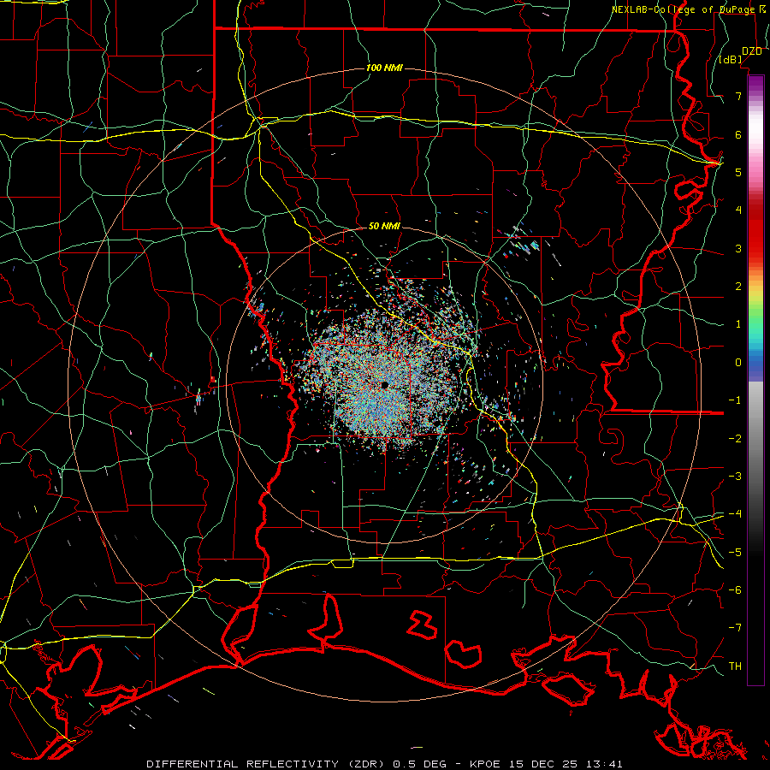Click the red segment of the color bar
This screenshot has width=770, height=770.
pos(755,230)
